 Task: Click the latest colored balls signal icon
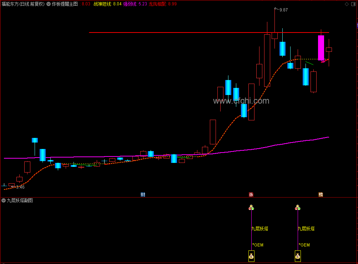tap(297, 208)
